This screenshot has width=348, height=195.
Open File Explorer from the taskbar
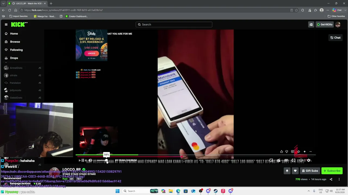pyautogui.click(x=171, y=191)
